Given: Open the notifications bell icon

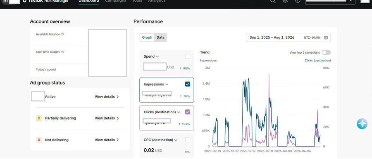Looking at the screenshot, I should click(285, 1).
